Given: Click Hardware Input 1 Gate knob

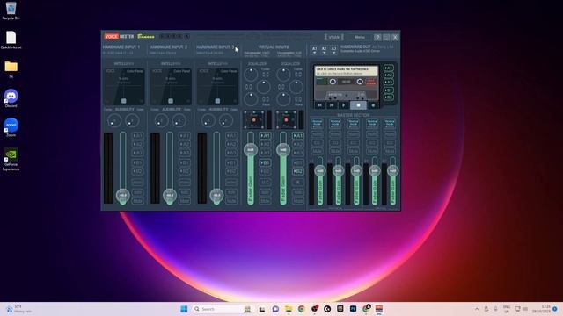Looking at the screenshot, I should coord(132,121).
